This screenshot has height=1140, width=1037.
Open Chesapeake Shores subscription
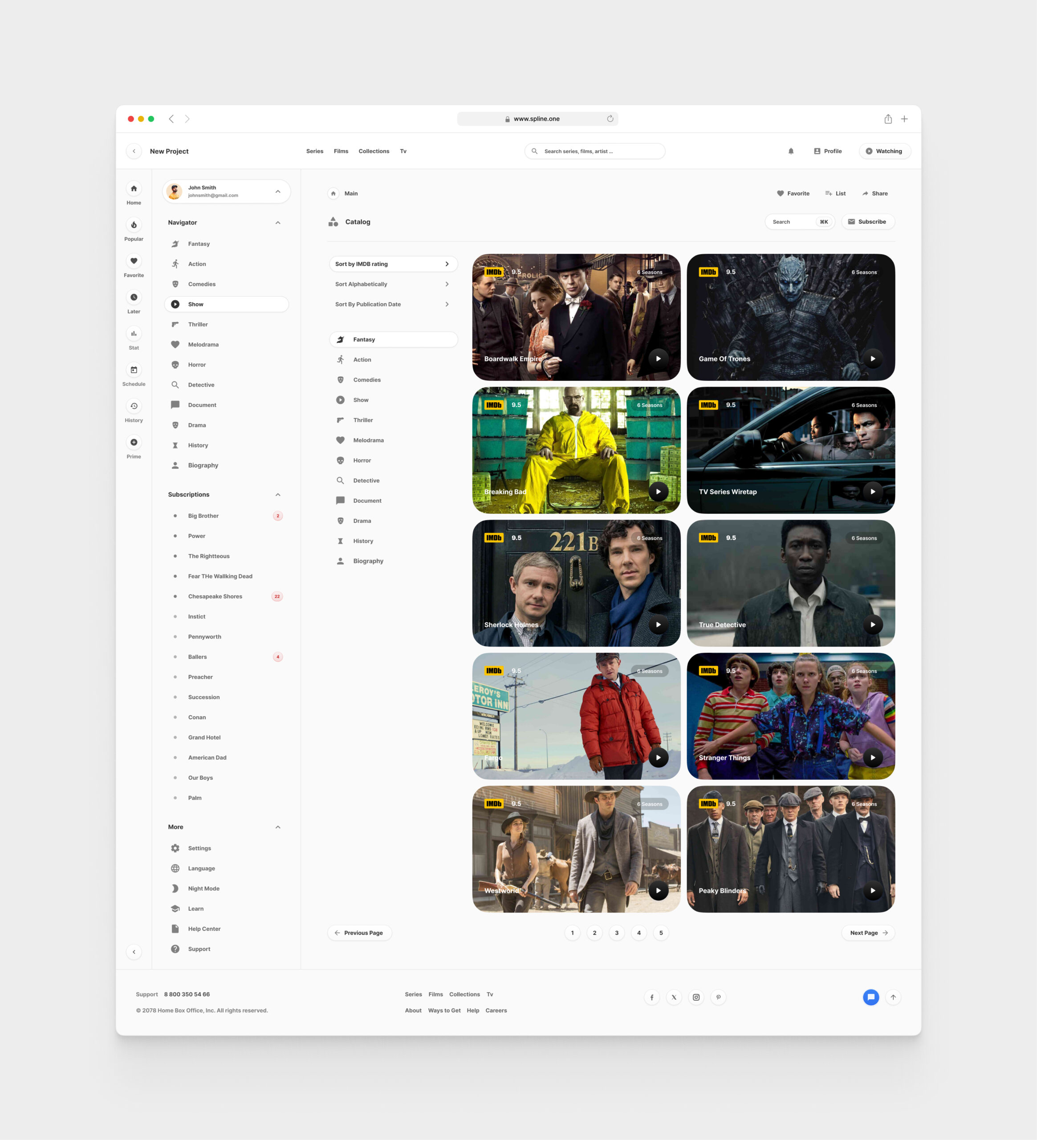coord(226,597)
